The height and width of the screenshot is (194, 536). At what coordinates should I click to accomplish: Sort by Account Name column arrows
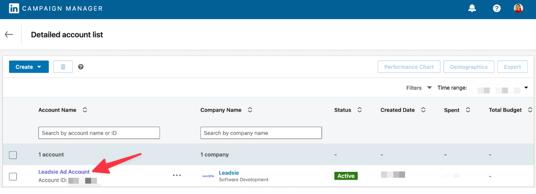[85, 110]
